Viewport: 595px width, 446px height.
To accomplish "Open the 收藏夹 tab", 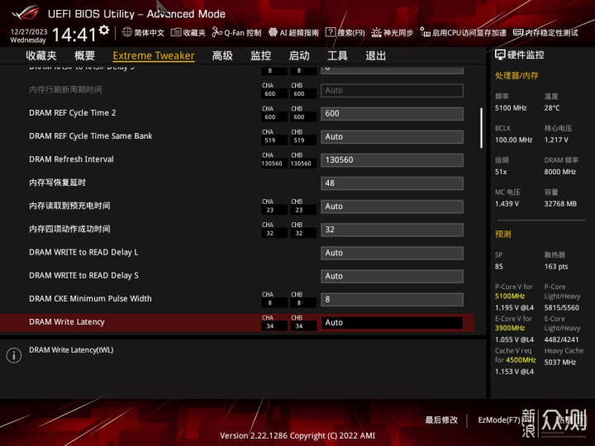I will point(41,56).
